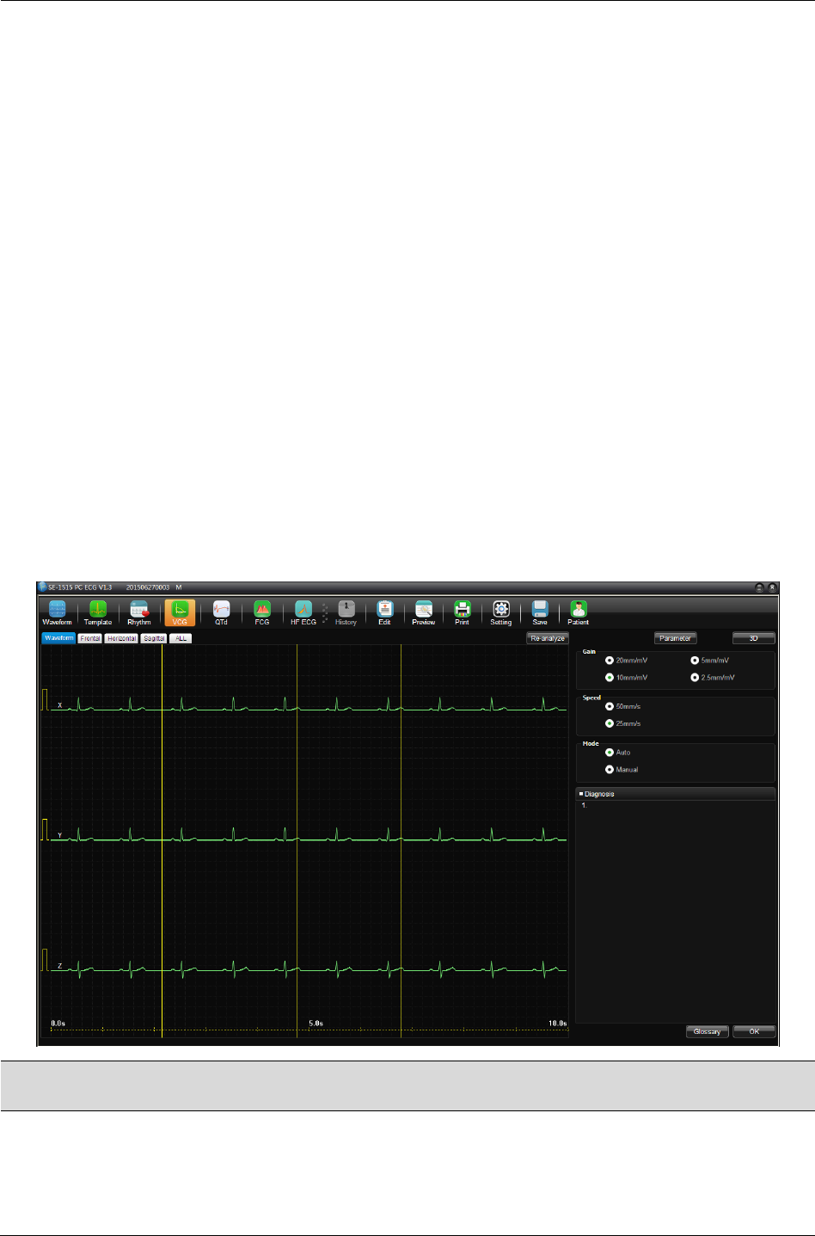Viewport: 815px width, 1236px height.
Task: Open the 3D view button
Action: click(x=754, y=638)
